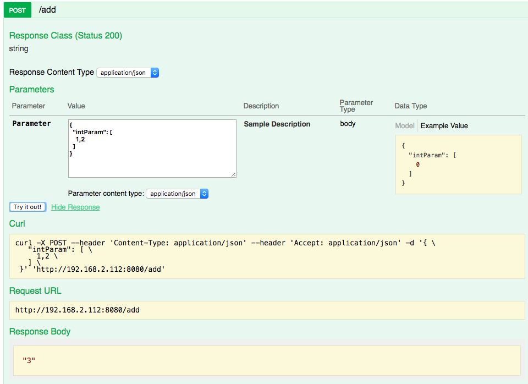This screenshot has height=384, width=528.
Task: Switch to the Example Value tab
Action: (444, 125)
